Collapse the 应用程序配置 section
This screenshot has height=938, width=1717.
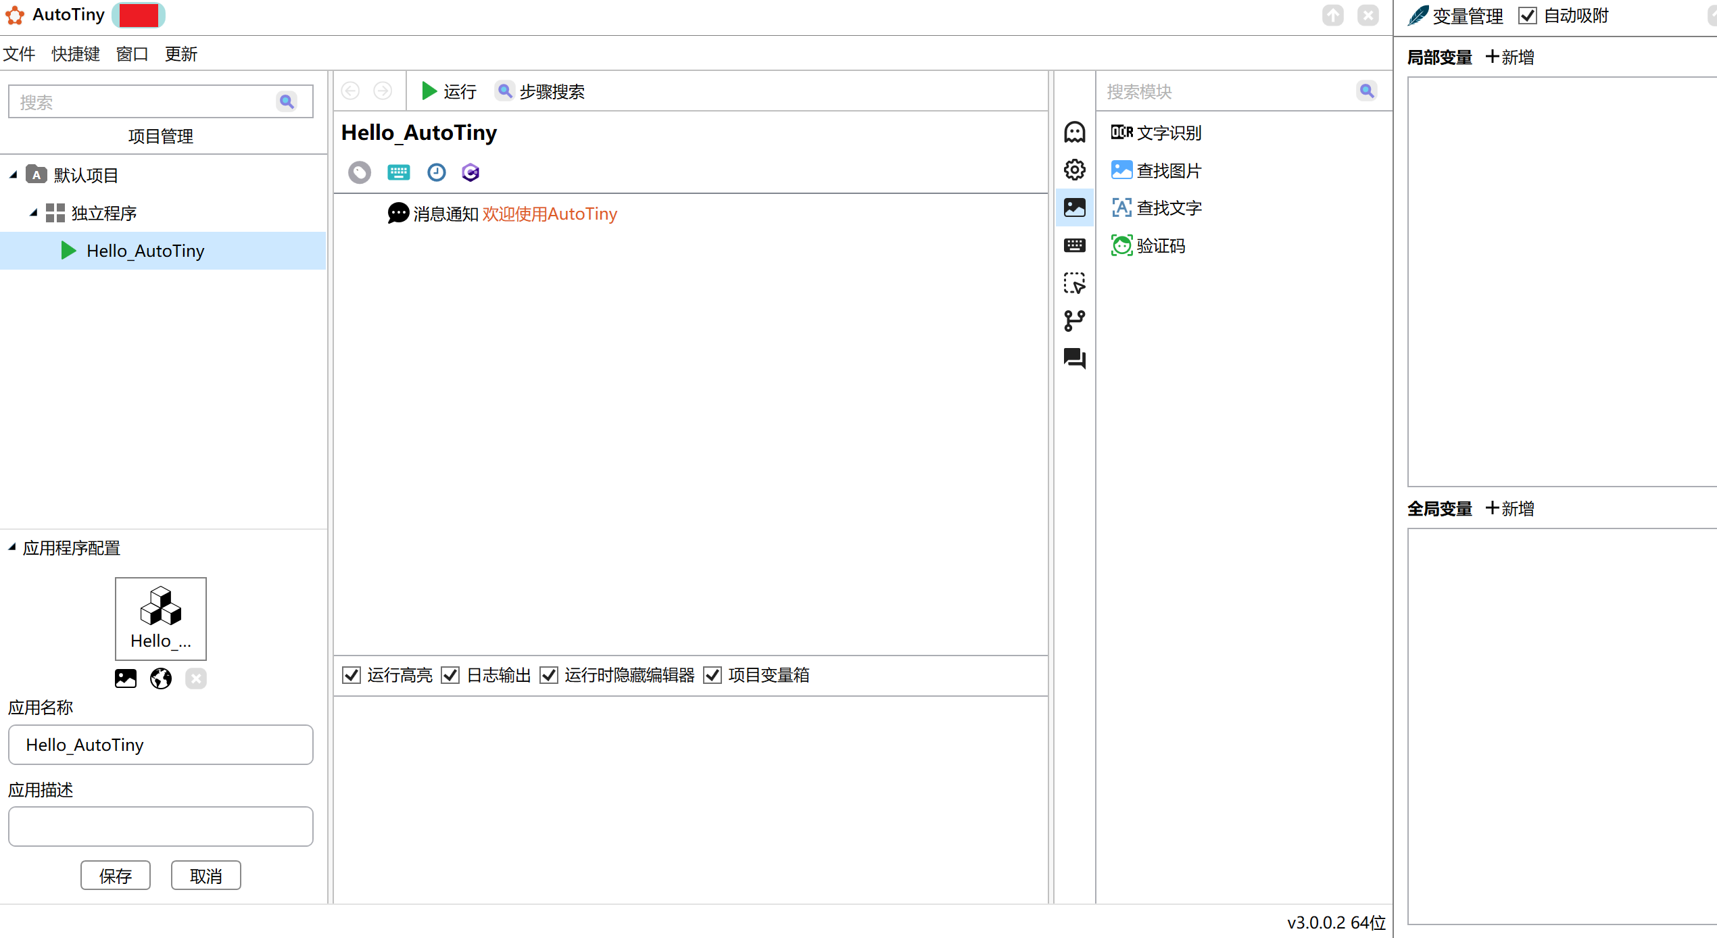(12, 547)
